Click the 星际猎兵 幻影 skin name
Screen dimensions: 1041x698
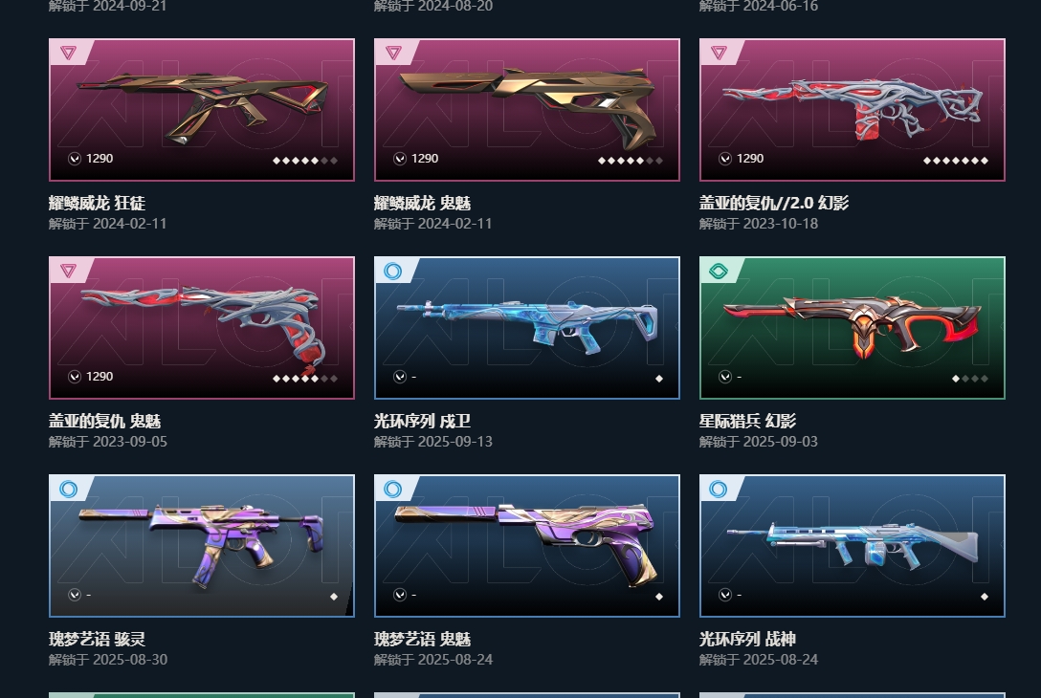tap(747, 421)
